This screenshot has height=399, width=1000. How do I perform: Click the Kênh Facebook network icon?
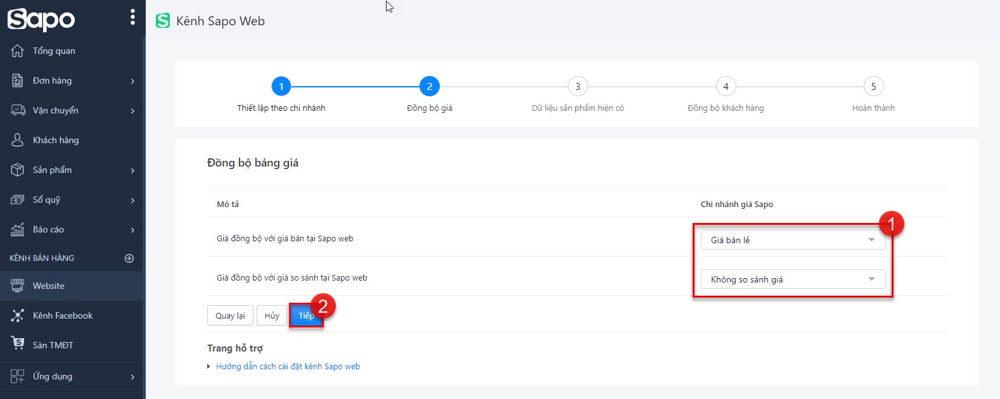(18, 315)
